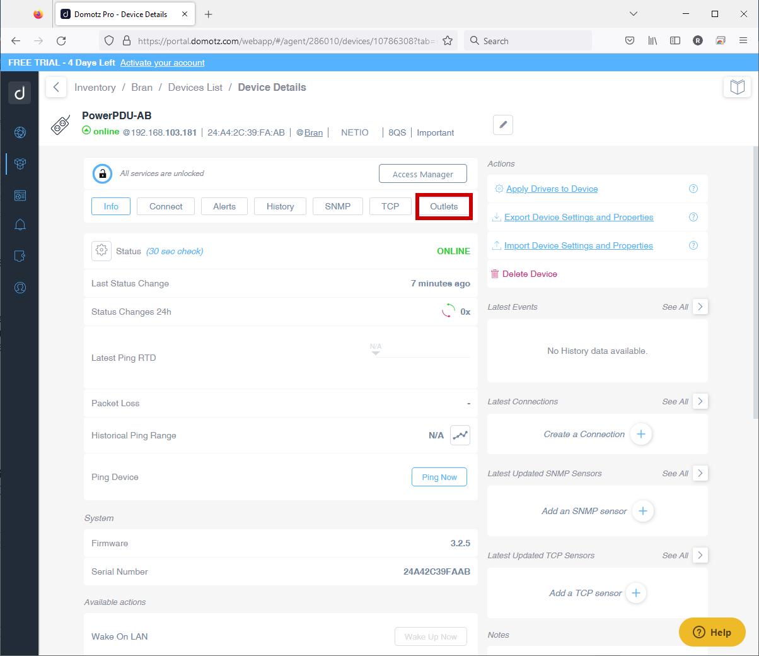
Task: Open Firefox Pocket save icon
Action: [x=630, y=40]
